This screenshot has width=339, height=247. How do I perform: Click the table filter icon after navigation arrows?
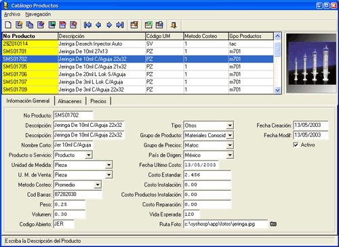tap(134, 24)
